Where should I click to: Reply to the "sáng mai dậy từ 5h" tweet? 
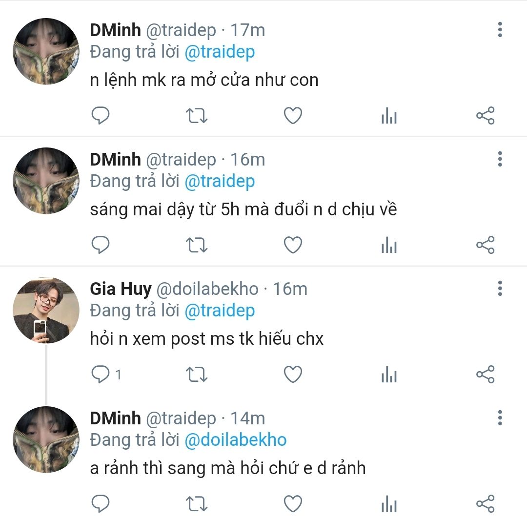[x=101, y=245]
